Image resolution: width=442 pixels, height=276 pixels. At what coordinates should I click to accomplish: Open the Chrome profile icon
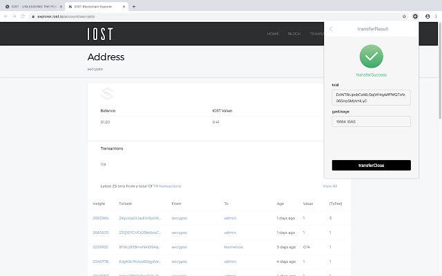pos(427,17)
